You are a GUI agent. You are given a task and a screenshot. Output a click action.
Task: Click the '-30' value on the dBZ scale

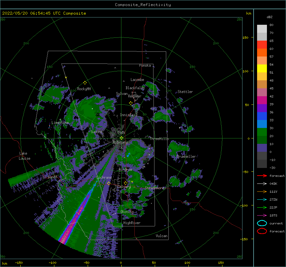point(272,168)
